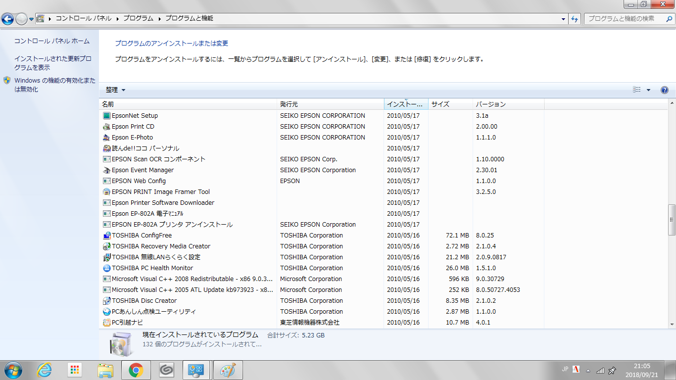Select the Epson EP-802A 電子マニュアル row
Image resolution: width=676 pixels, height=380 pixels.
tap(323, 214)
